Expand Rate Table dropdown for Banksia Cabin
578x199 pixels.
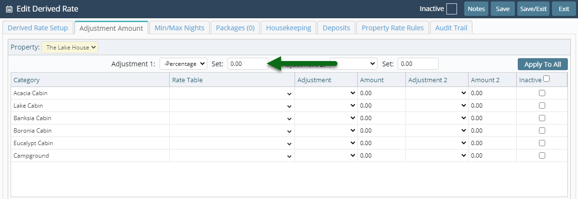click(x=232, y=118)
